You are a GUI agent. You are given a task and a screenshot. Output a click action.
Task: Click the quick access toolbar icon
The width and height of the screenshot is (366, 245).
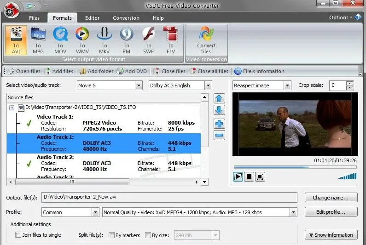click(x=29, y=6)
